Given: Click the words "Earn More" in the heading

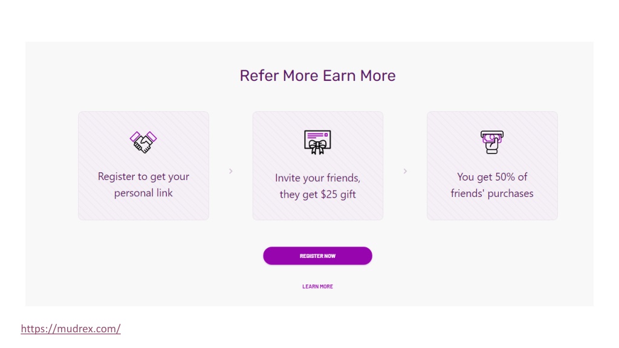Looking at the screenshot, I should 359,76.
